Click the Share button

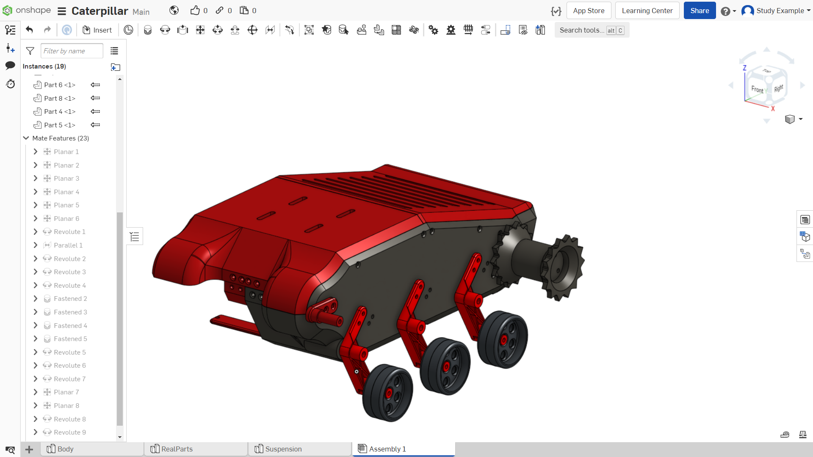point(700,11)
